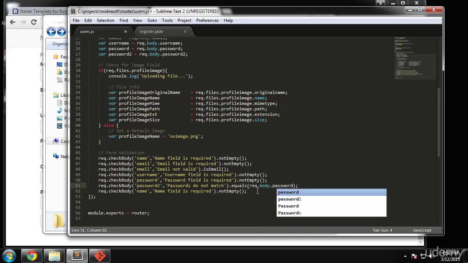This screenshot has width=468, height=263.
Task: Choose 'password2' from the autocomplete list
Action: click(331, 199)
